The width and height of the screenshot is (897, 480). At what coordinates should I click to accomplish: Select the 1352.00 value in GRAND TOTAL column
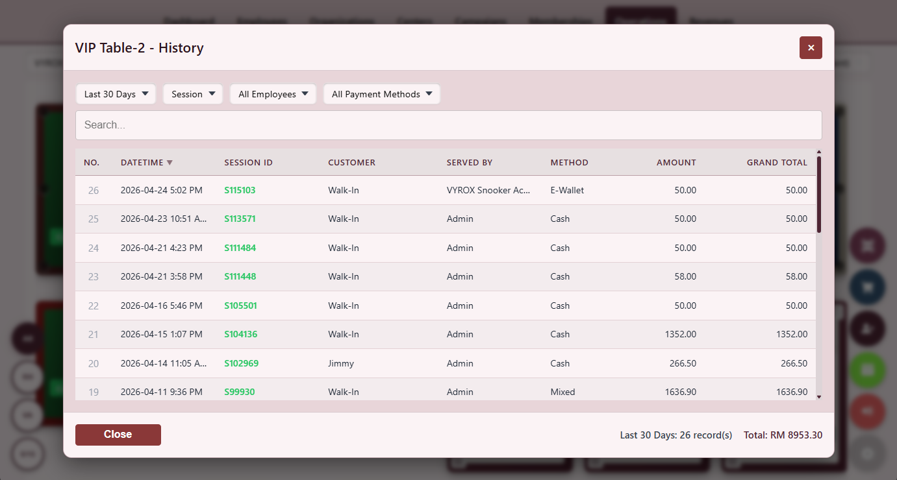click(792, 335)
